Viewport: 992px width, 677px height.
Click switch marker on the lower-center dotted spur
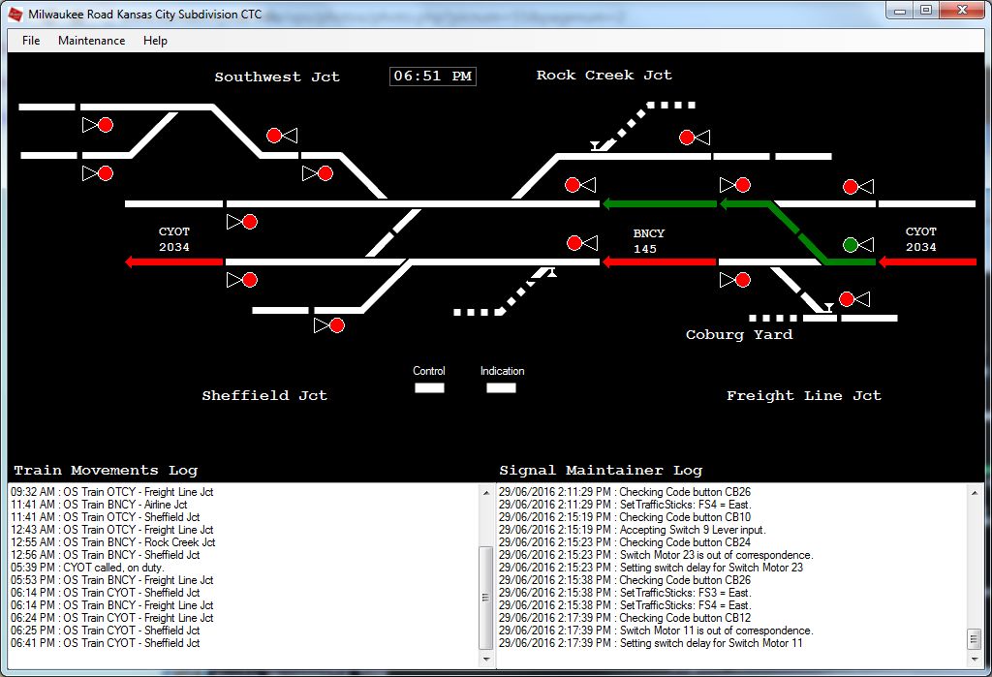coord(551,273)
